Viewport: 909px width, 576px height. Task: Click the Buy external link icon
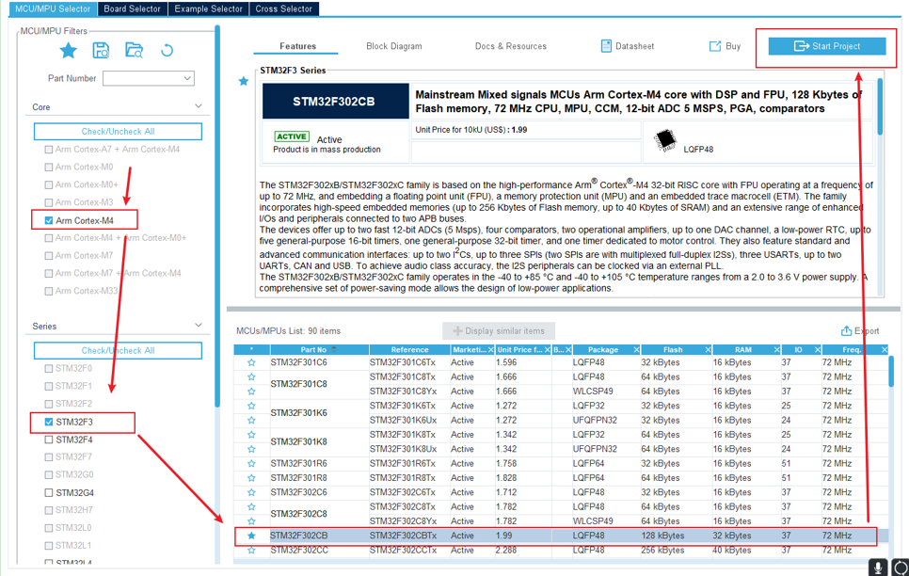pyautogui.click(x=715, y=46)
